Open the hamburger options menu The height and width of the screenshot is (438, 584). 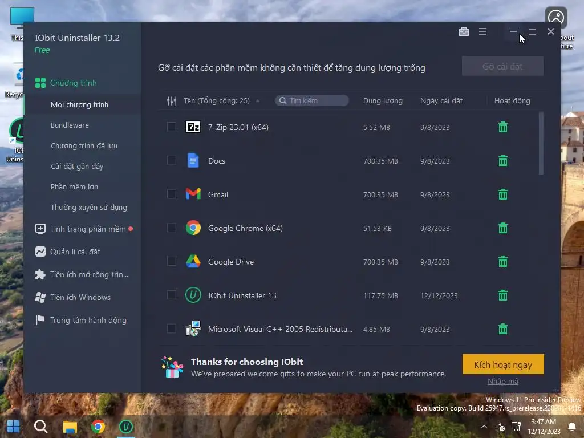[x=482, y=32]
